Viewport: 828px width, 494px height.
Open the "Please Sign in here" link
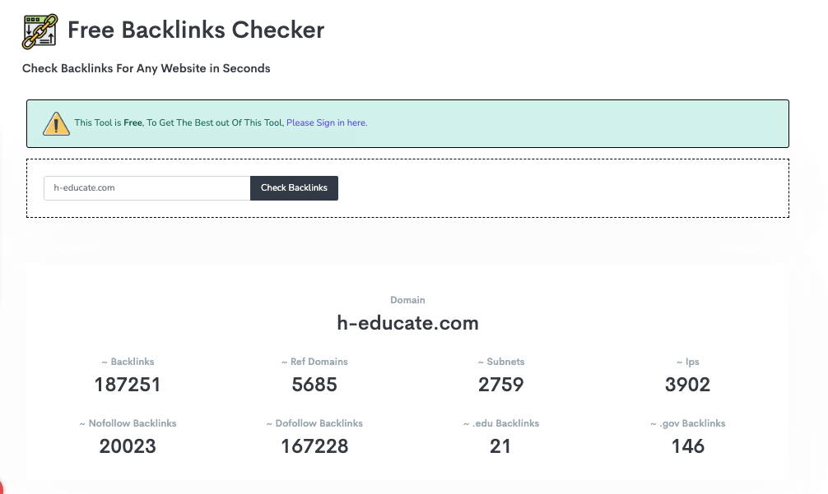327,122
